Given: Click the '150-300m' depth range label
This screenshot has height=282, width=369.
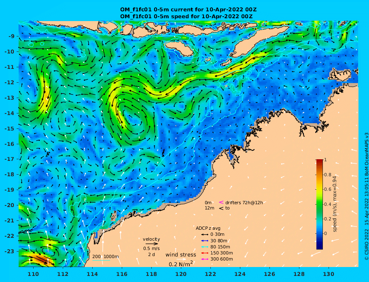Looking at the screenshot, I should click(x=222, y=253).
